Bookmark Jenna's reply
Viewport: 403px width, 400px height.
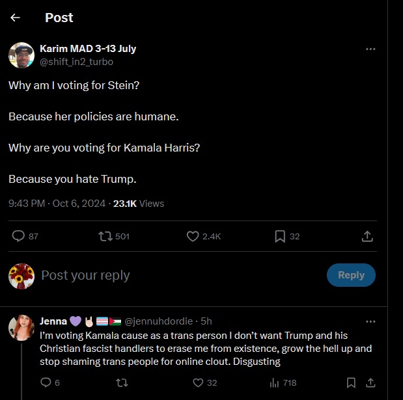(351, 382)
